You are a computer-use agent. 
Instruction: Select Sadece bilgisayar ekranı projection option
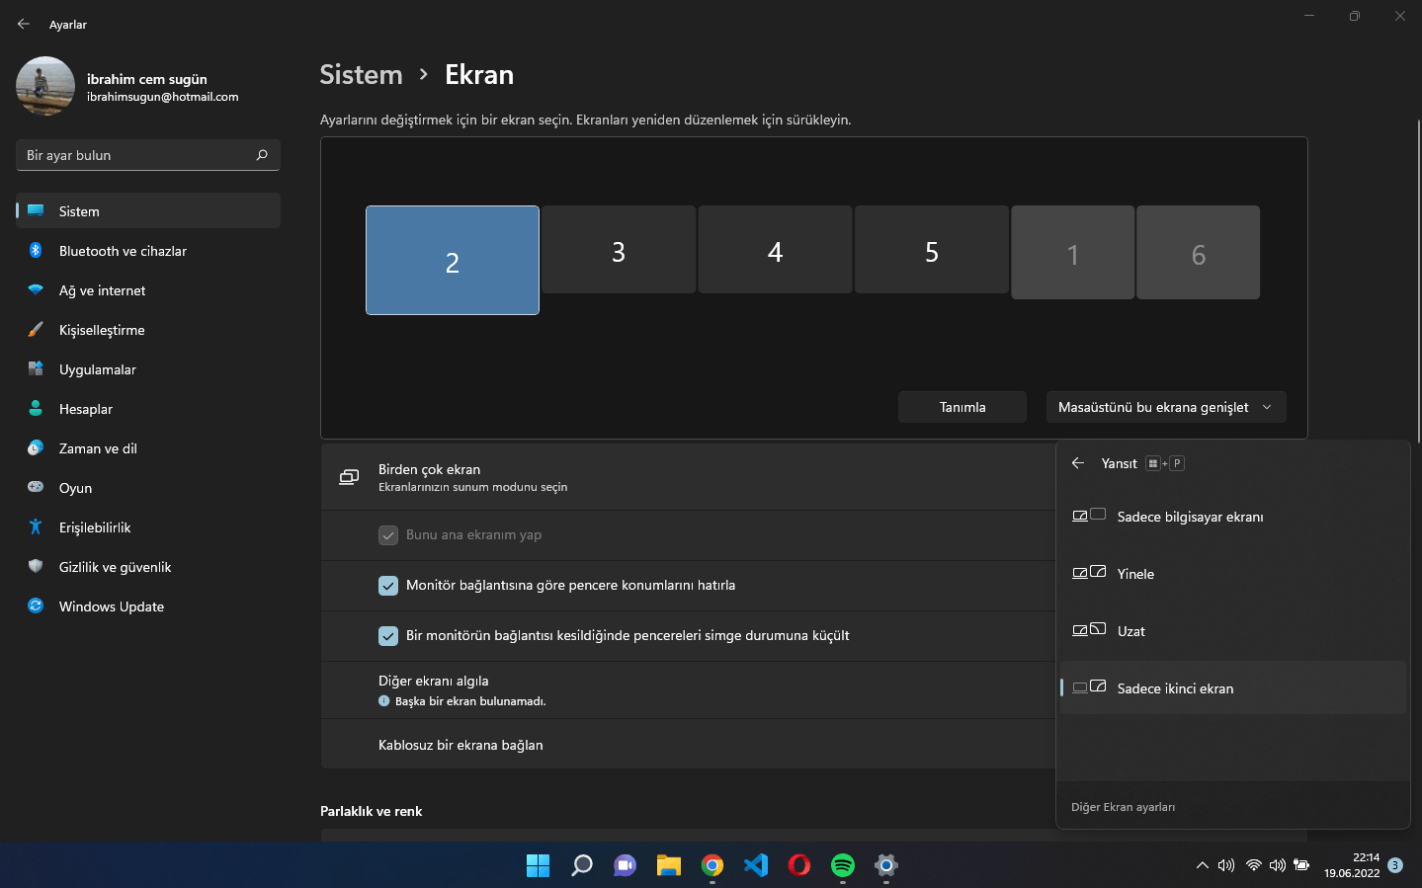[x=1190, y=517]
